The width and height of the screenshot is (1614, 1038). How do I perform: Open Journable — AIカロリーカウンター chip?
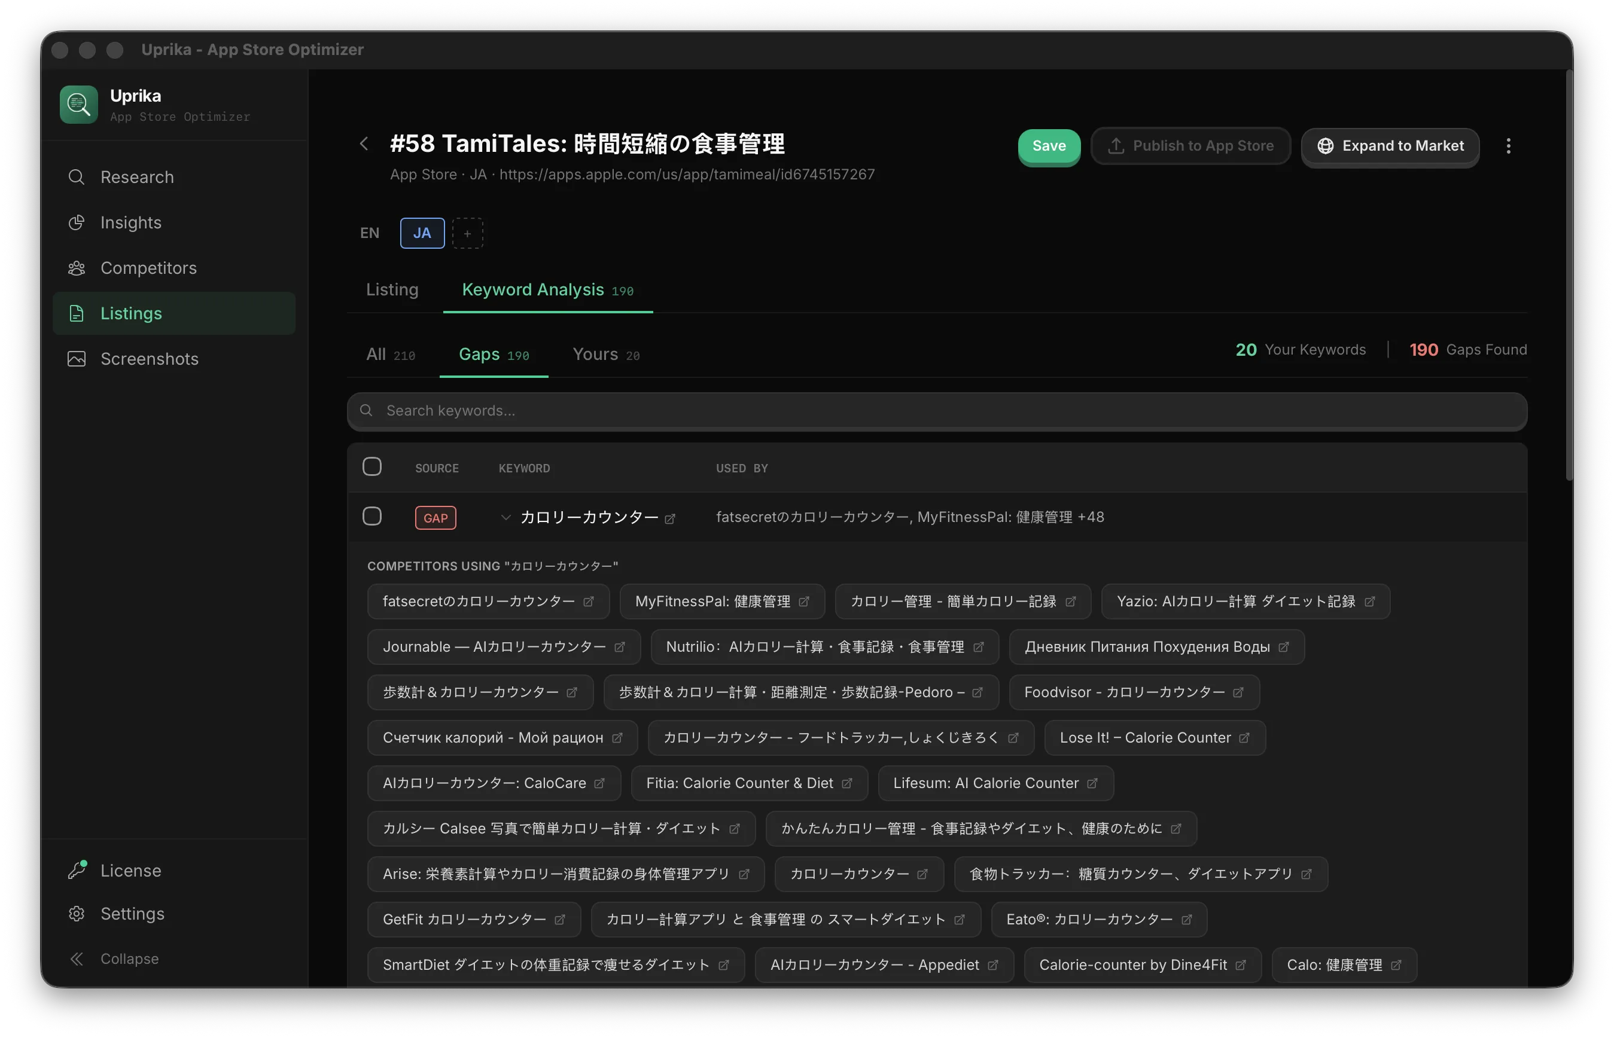(x=504, y=647)
